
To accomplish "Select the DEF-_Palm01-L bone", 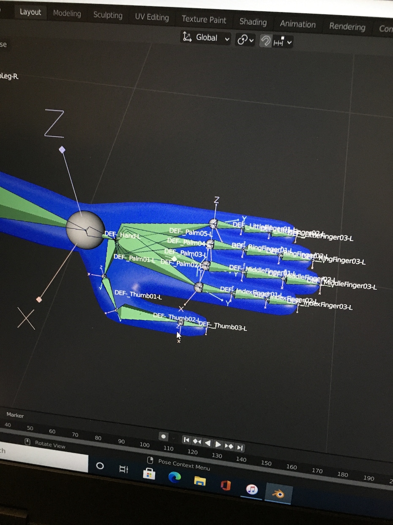I will coord(134,258).
